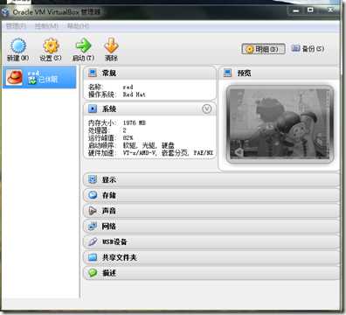Click the 系统 (System) section icon
346x315 pixels.
(x=93, y=108)
